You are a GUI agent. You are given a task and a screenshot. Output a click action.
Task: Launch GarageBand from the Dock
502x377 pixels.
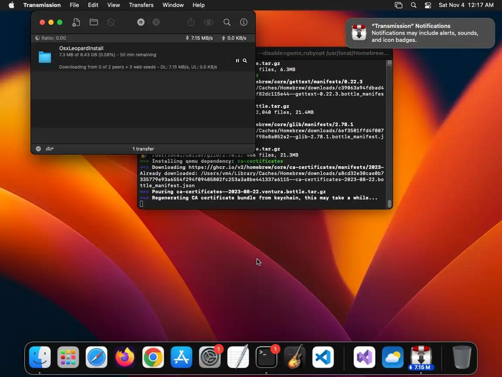point(295,357)
